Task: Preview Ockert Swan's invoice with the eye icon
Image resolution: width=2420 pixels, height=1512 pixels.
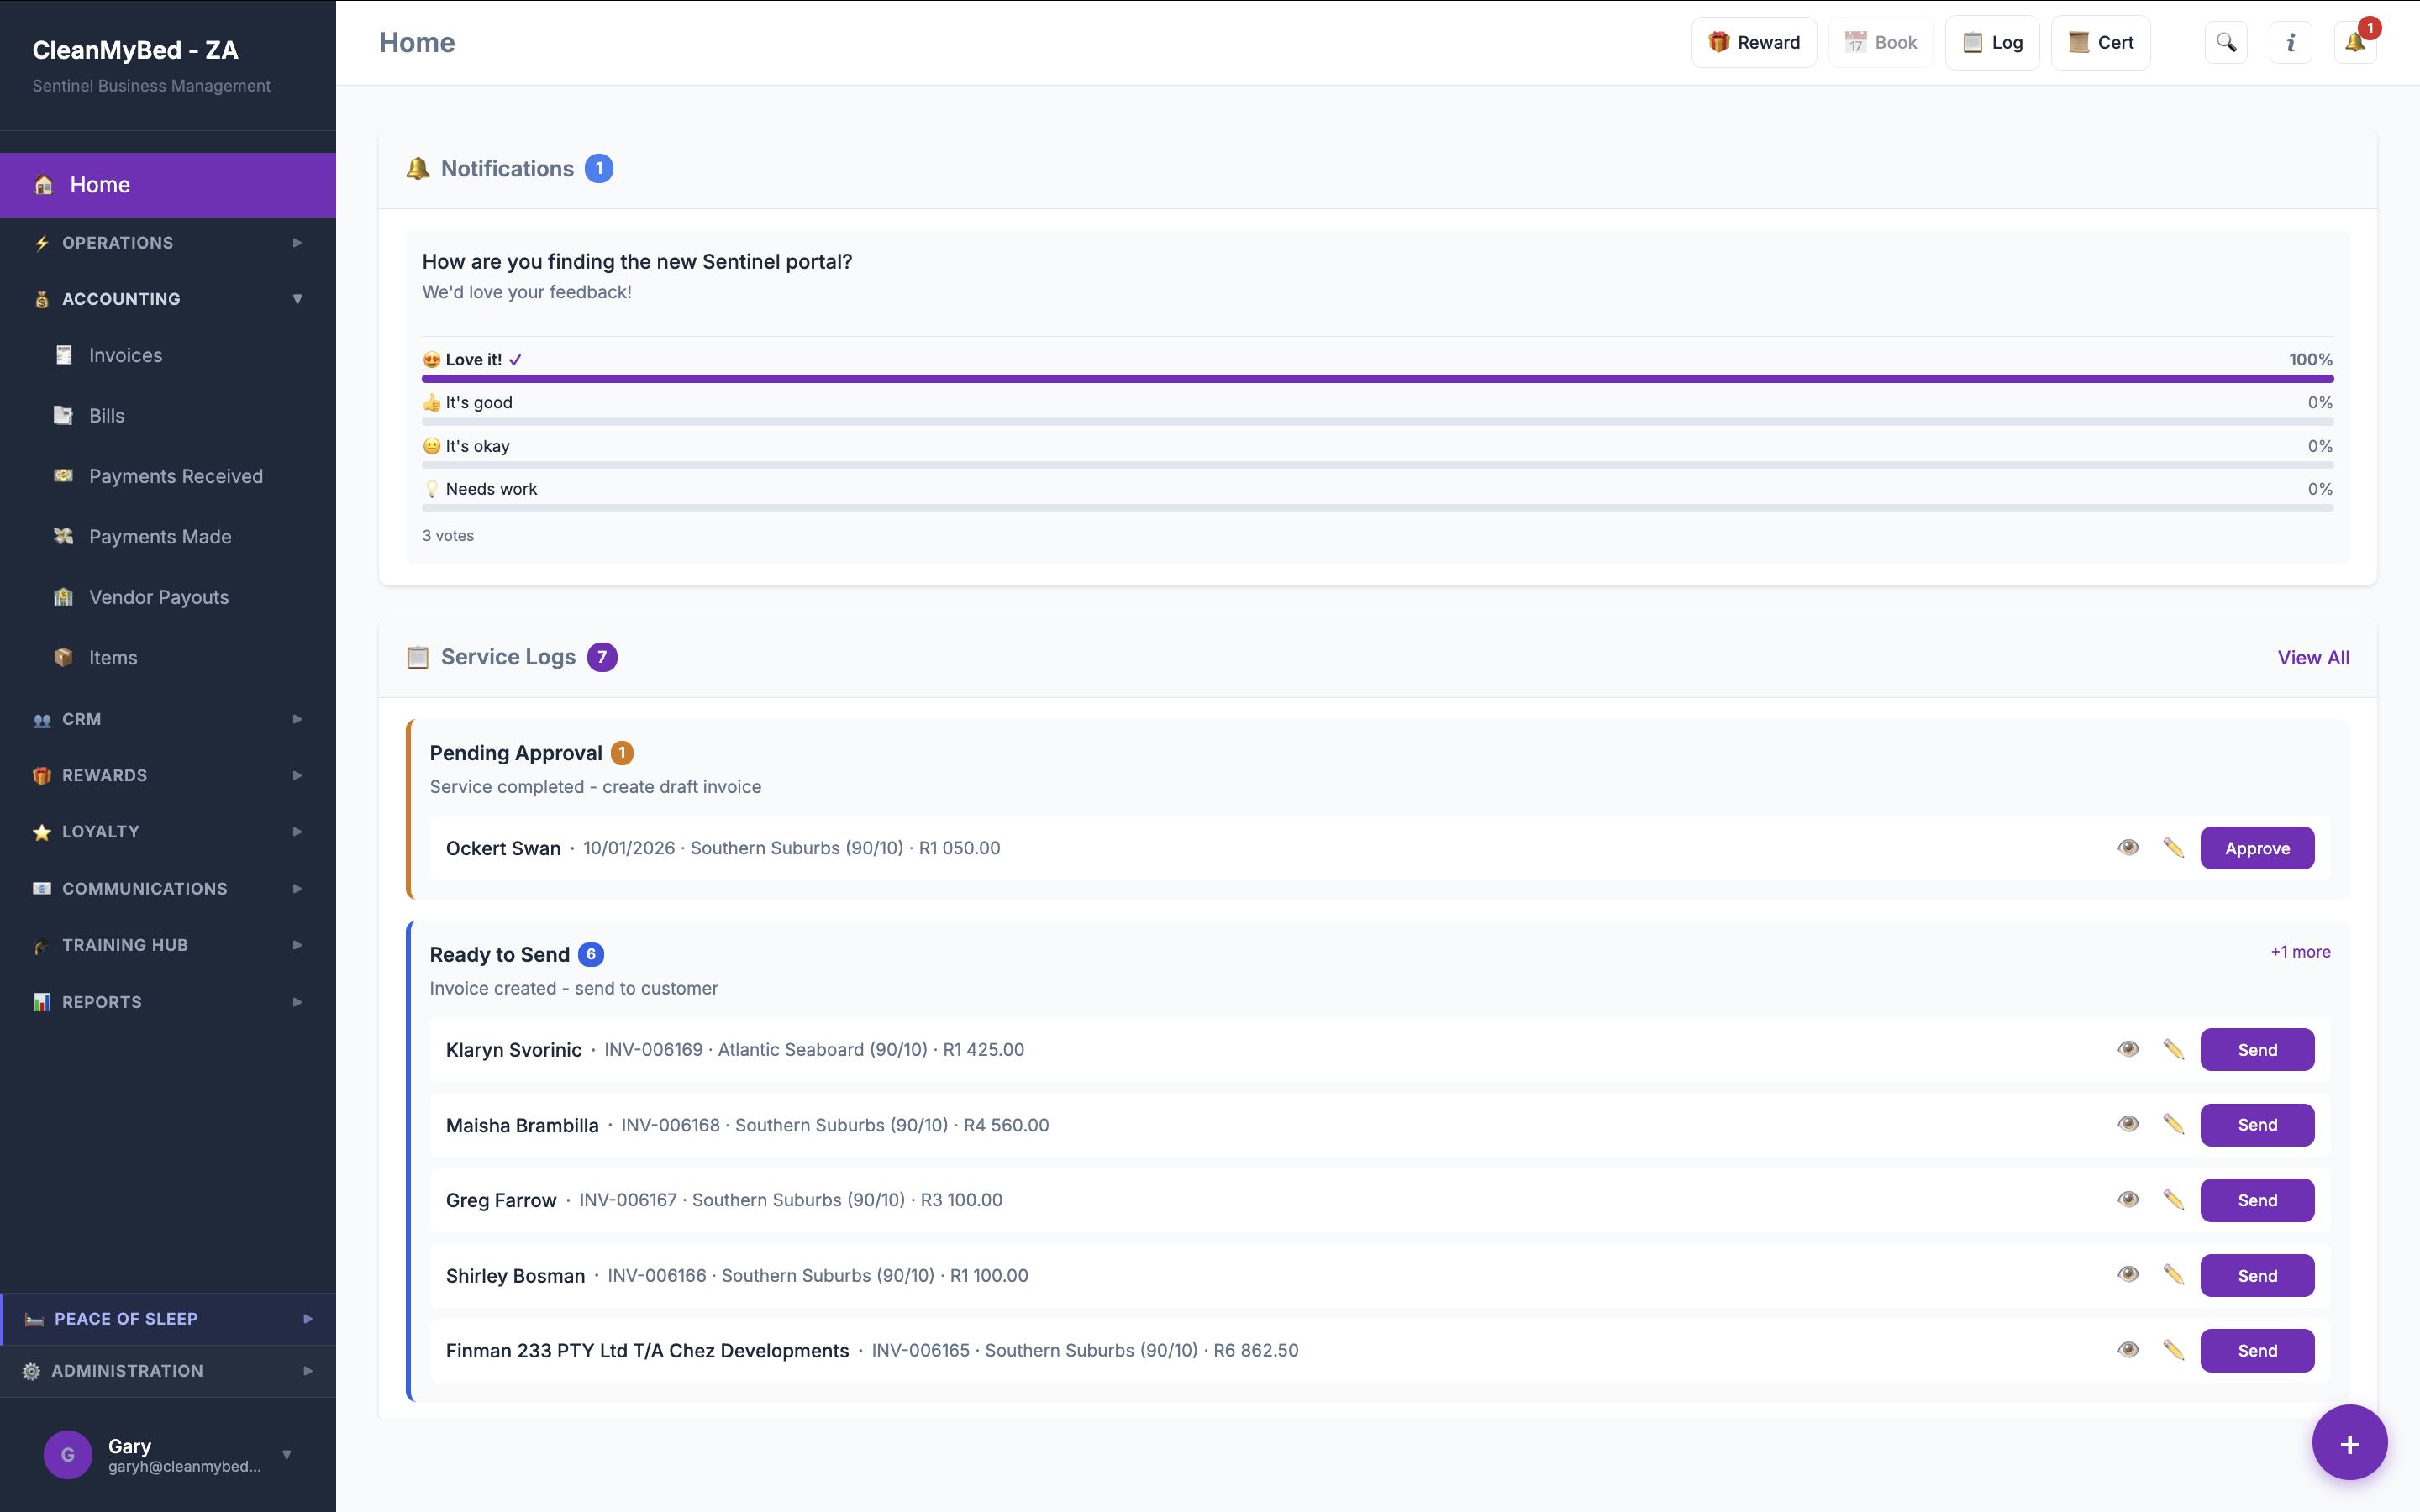Action: click(2129, 847)
